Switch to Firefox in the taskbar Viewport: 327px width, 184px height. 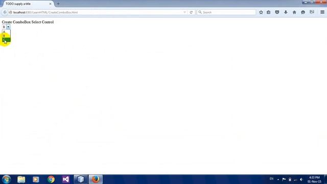pyautogui.click(x=96, y=179)
